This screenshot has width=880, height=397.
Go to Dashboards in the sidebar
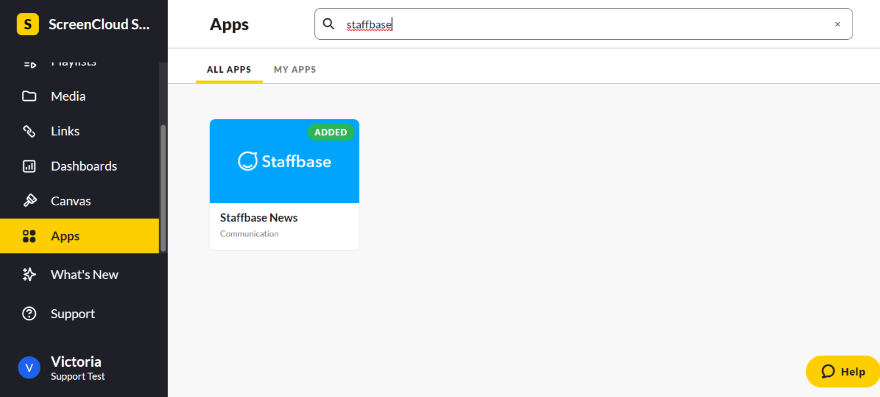pos(79,166)
